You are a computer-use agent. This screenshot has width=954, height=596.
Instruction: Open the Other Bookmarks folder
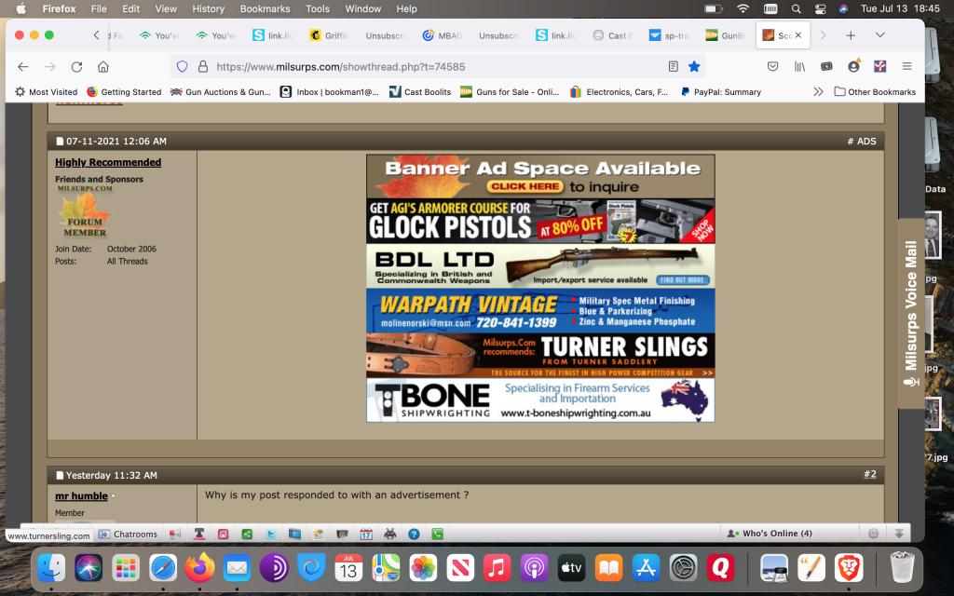coord(875,92)
